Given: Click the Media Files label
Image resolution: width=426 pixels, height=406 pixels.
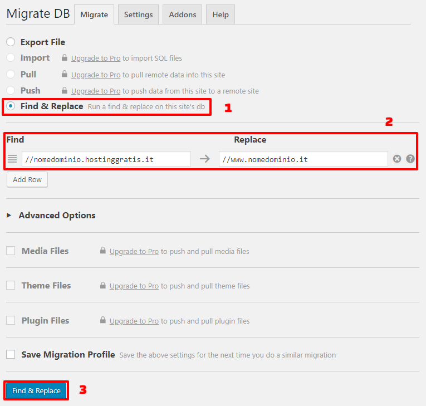Looking at the screenshot, I should (x=45, y=251).
